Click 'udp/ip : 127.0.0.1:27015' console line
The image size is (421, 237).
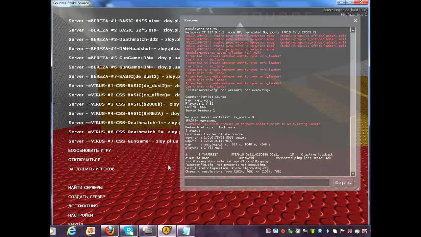coord(208,141)
